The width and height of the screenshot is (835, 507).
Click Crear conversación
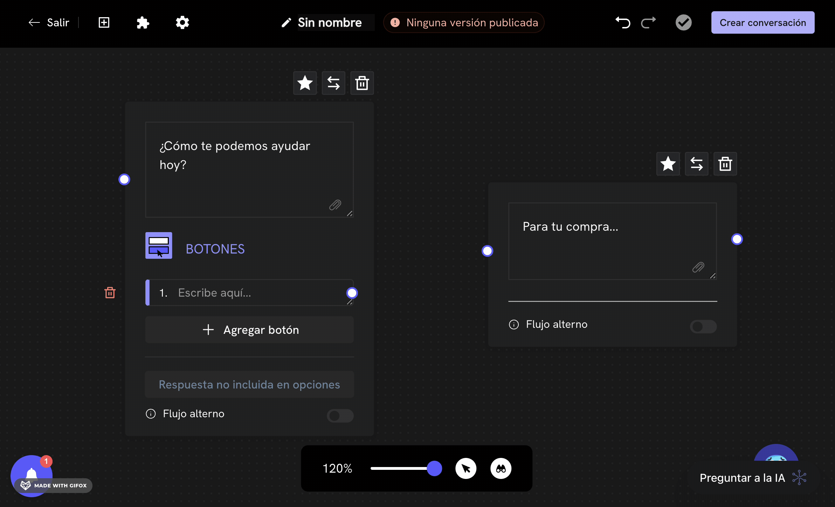pyautogui.click(x=762, y=22)
